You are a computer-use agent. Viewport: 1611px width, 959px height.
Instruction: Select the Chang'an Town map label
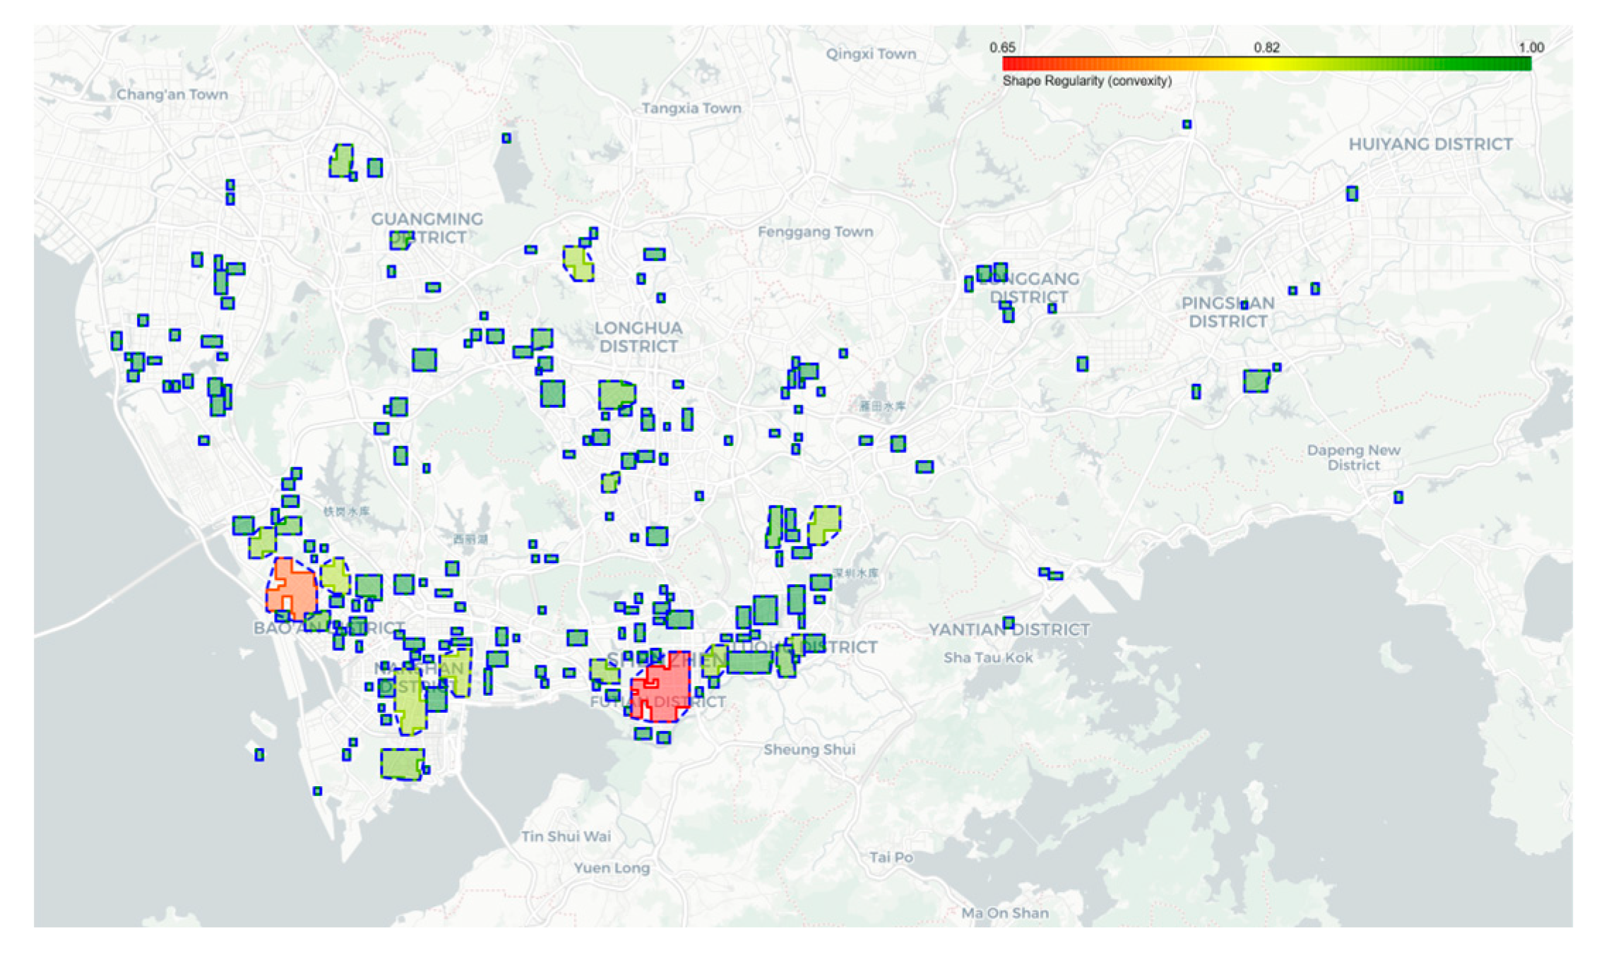click(x=172, y=95)
